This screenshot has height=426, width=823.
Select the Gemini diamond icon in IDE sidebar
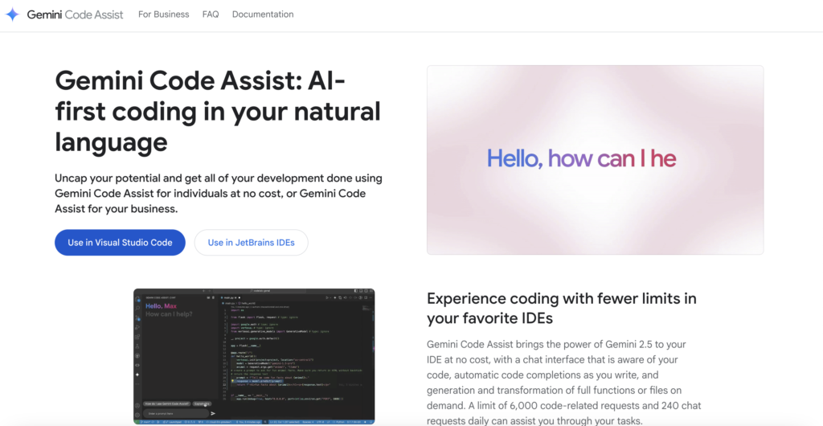[138, 375]
